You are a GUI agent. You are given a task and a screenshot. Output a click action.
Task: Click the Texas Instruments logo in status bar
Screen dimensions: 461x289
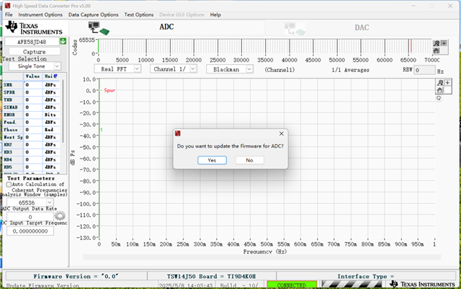coord(422,284)
